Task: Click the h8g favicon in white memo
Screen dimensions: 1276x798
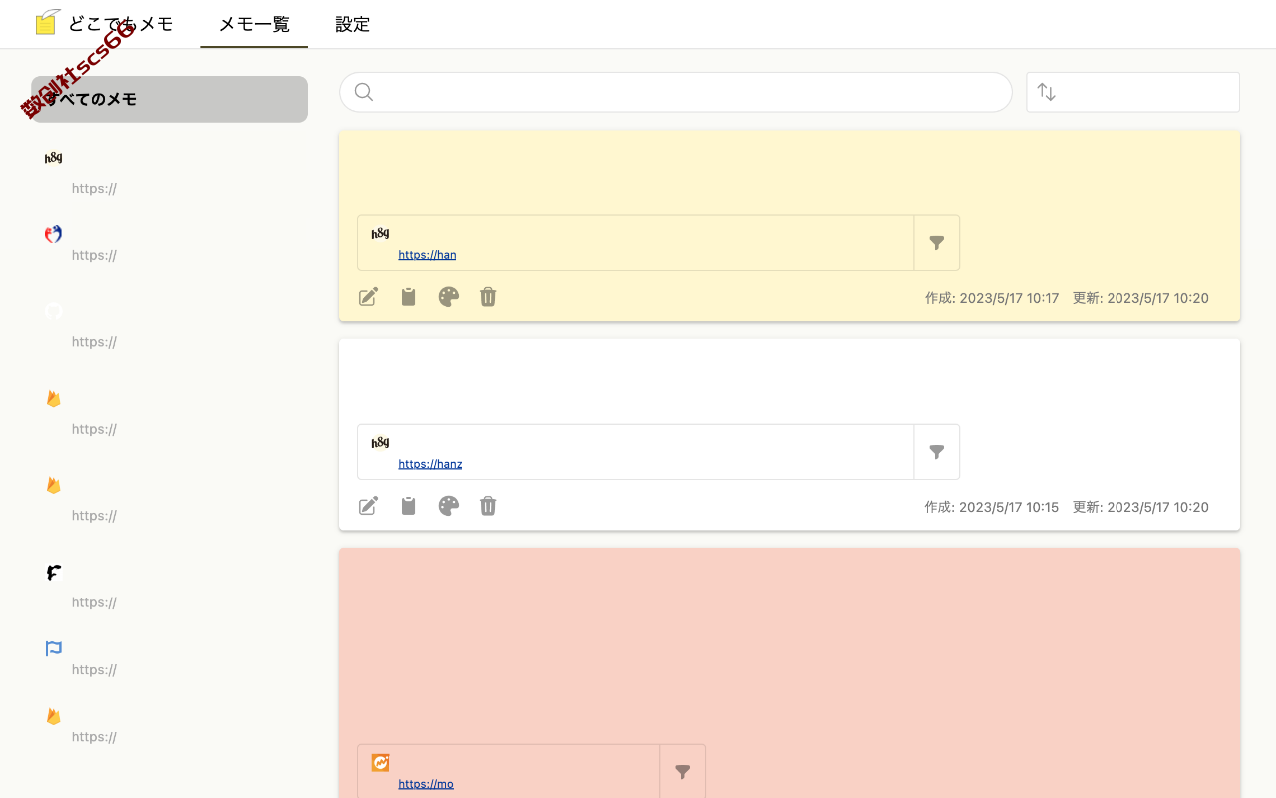Action: coord(380,443)
